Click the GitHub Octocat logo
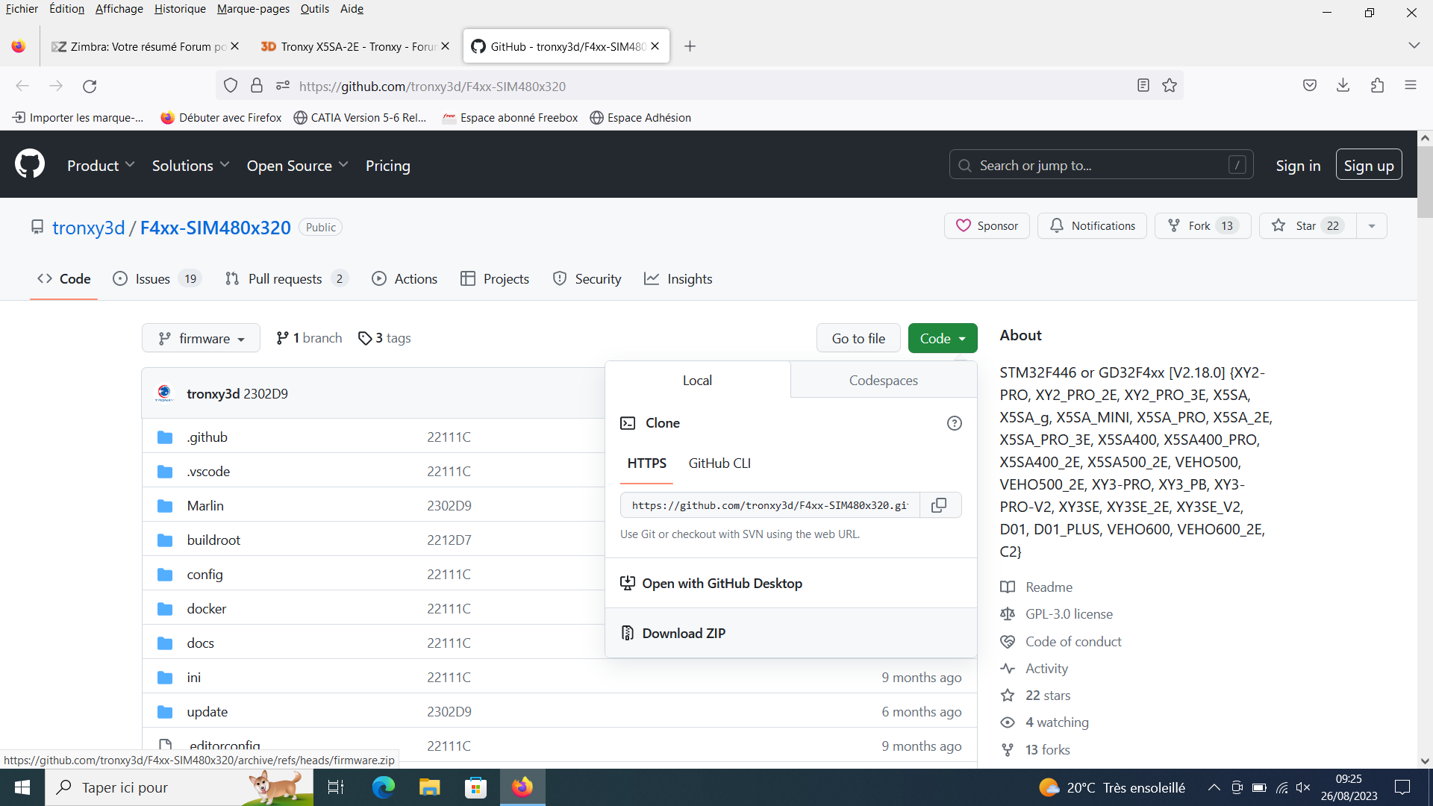The image size is (1433, 806). (x=30, y=163)
